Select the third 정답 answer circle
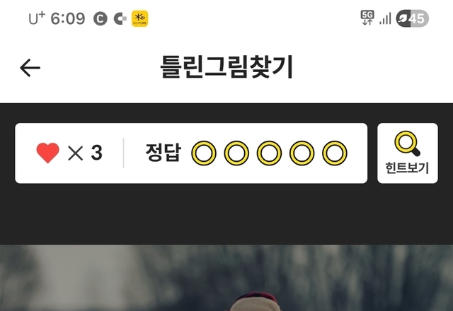Screen dimensions: 453x311 [269, 153]
